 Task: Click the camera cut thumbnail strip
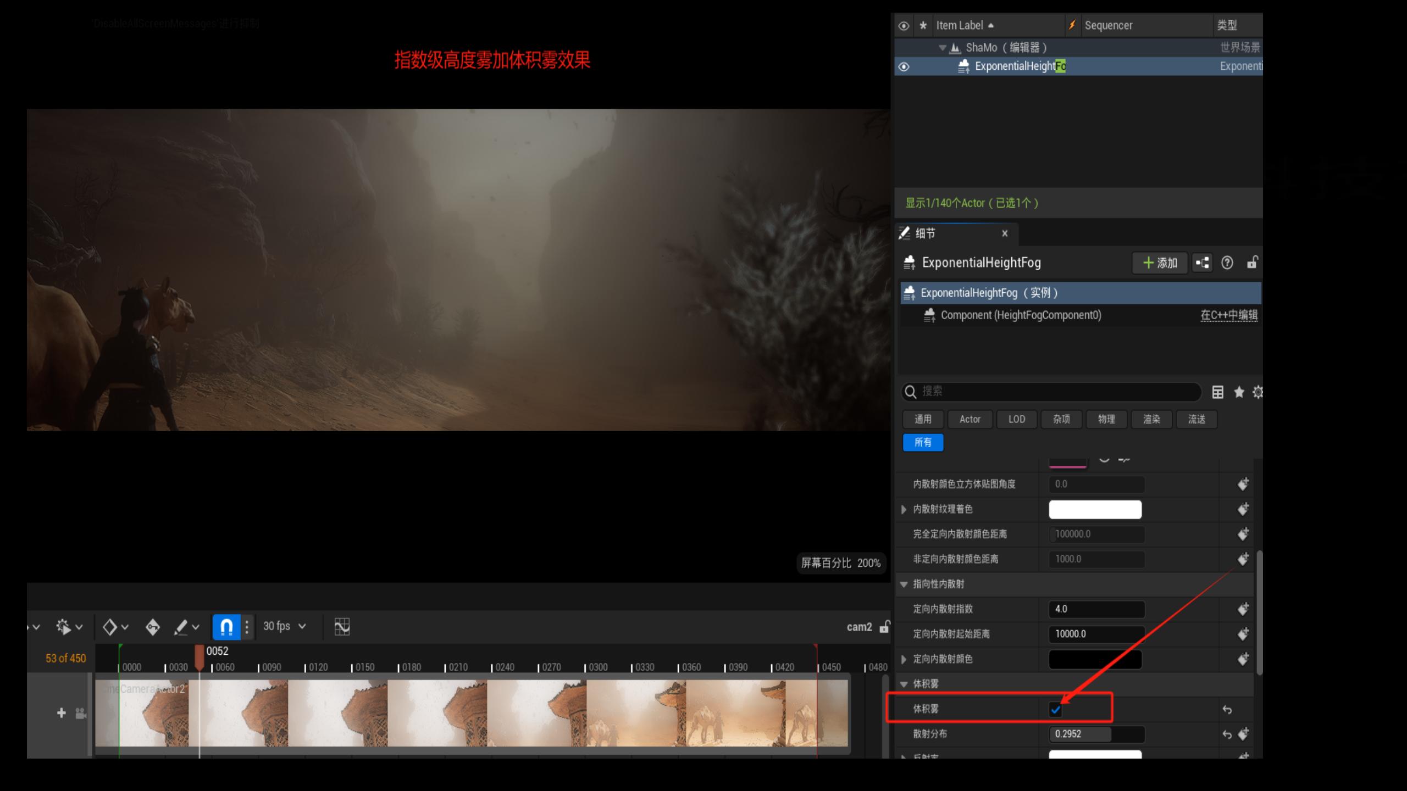point(472,713)
